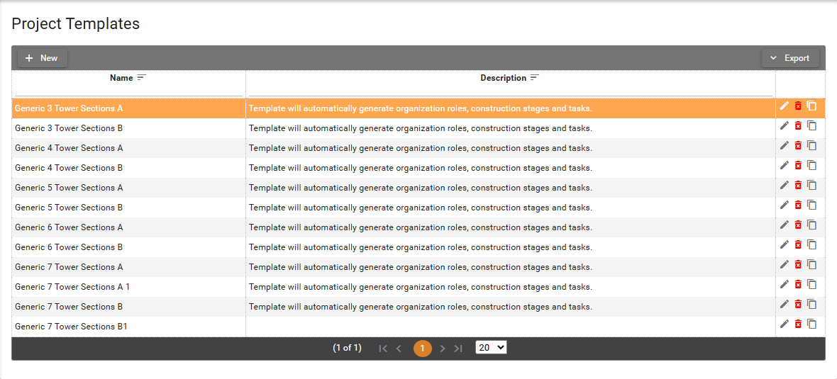Copy Generic 7 Tower Sections A 1 template
This screenshot has height=379, width=837.
[812, 284]
